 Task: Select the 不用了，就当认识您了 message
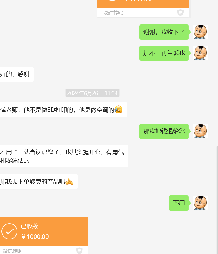coord(64,156)
